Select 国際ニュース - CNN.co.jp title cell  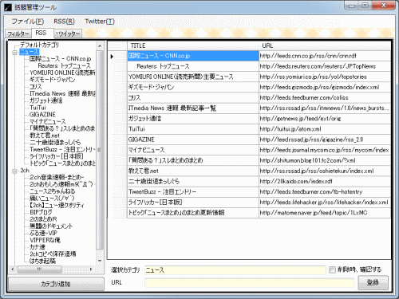tap(193, 56)
